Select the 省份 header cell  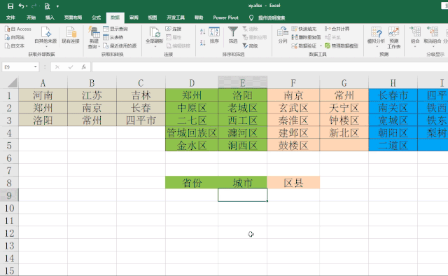192,183
